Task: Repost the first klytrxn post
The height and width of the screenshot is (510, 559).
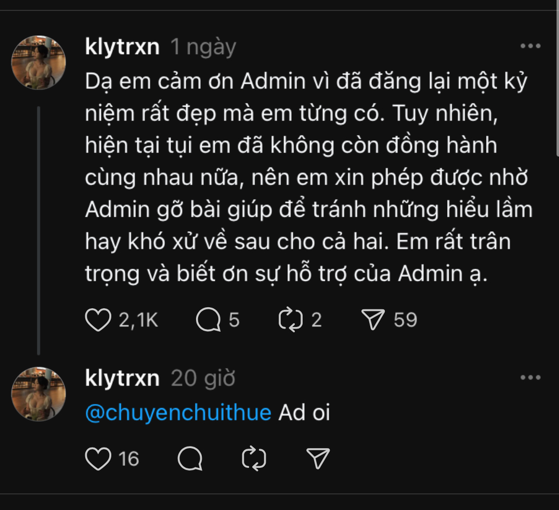Action: click(x=291, y=320)
